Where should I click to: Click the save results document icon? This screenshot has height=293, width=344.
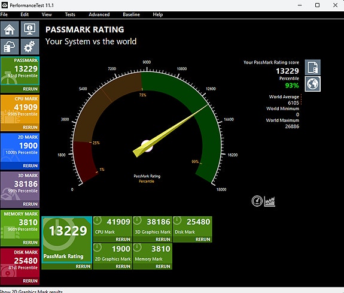point(313,67)
